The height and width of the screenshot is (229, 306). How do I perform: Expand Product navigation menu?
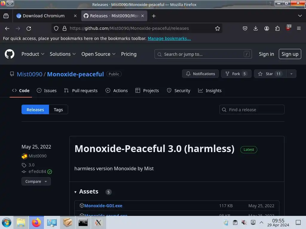33,54
